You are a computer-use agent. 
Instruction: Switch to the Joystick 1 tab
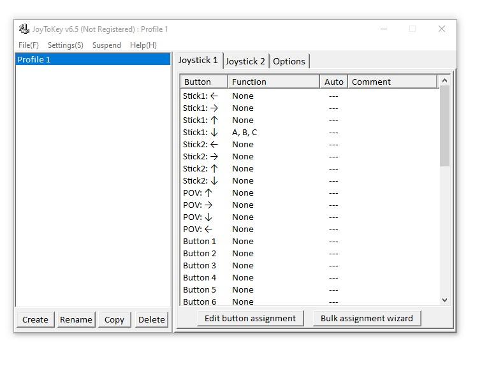(198, 60)
